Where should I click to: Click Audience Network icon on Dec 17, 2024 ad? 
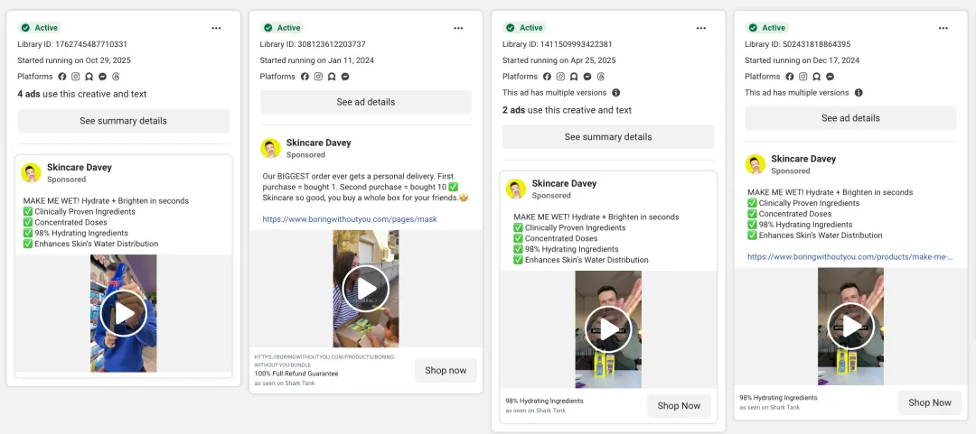pos(817,77)
